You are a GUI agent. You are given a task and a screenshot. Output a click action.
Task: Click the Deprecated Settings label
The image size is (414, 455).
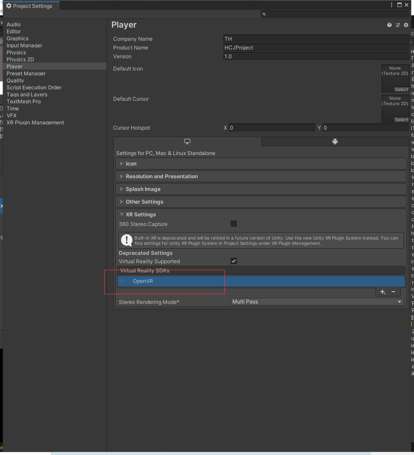(146, 253)
